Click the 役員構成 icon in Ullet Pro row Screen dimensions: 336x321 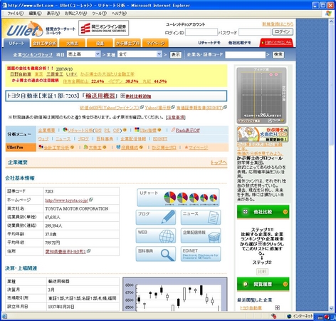pos(118,147)
